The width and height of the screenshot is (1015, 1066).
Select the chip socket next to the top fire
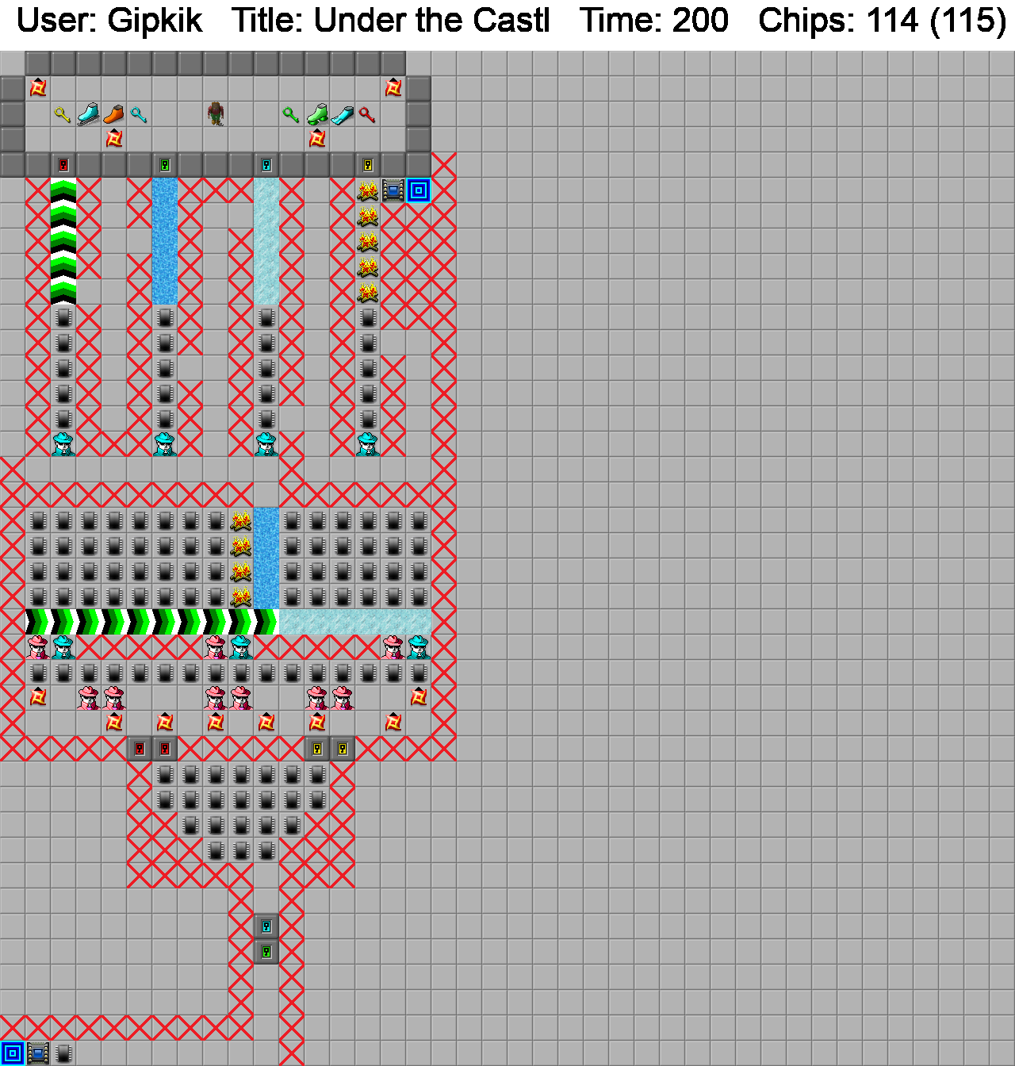tap(393, 190)
